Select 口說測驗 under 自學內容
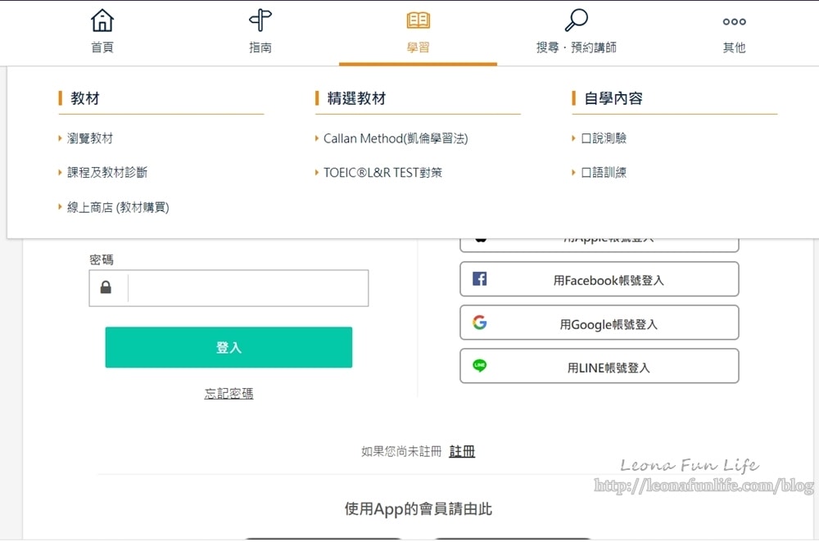This screenshot has width=819, height=542. click(x=604, y=138)
